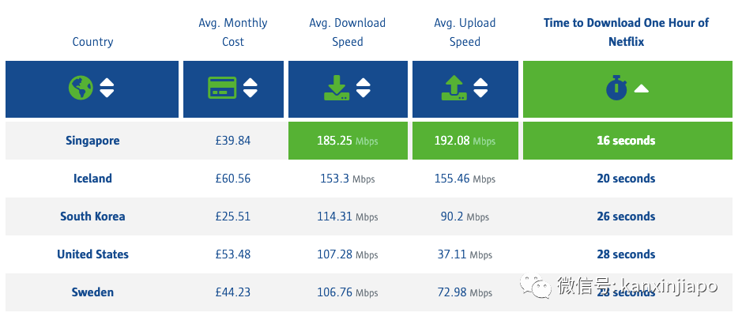Click the WeChat logo in watermark
The image size is (742, 320).
pyautogui.click(x=541, y=285)
